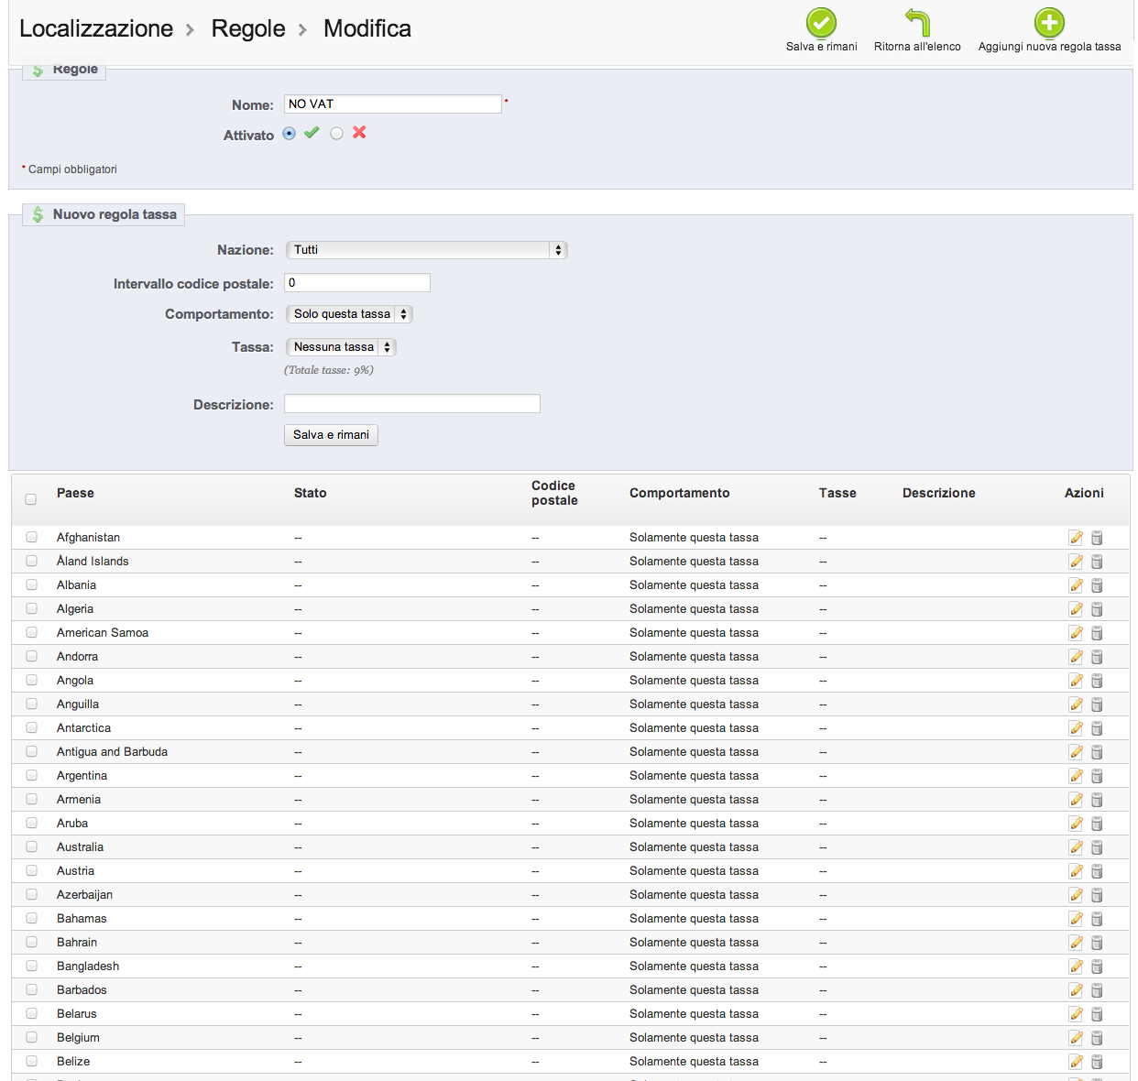Edit the Andorra tax rule
The image size is (1138, 1081).
[x=1076, y=657]
